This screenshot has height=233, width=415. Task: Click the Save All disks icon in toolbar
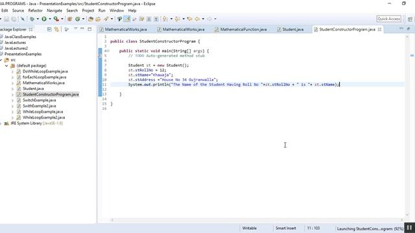point(14,19)
